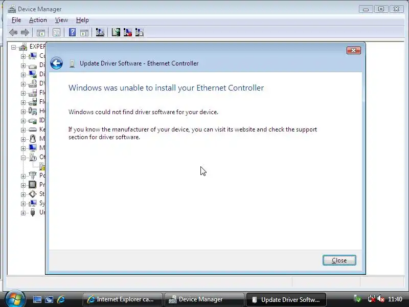The height and width of the screenshot is (307, 409).
Task: Switch to Update Driver Software taskbar button
Action: click(286, 299)
